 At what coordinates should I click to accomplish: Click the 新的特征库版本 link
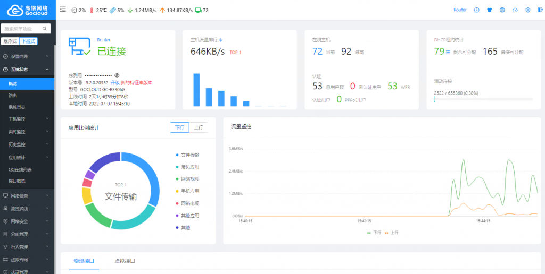[x=136, y=83]
